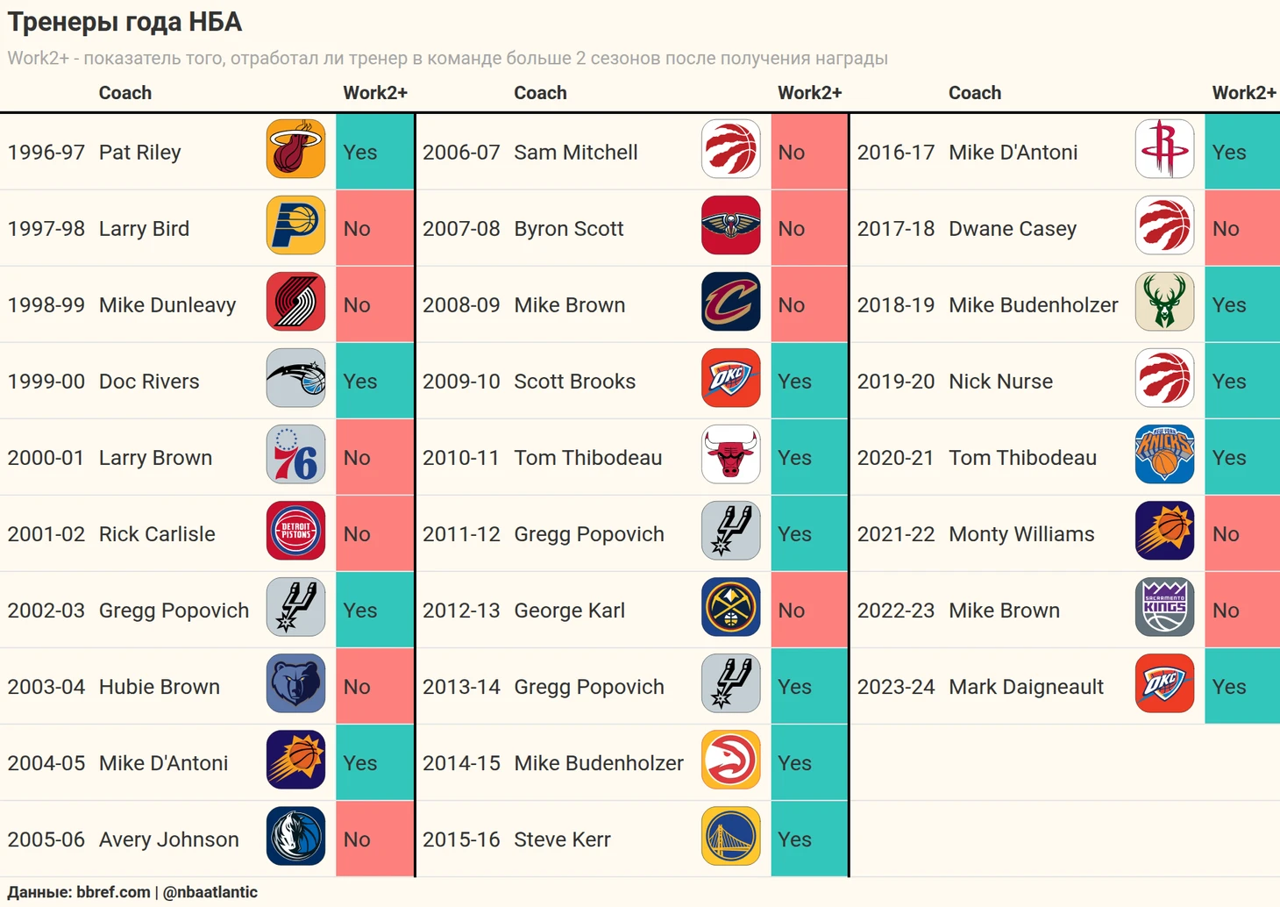The height and width of the screenshot is (907, 1280).
Task: Click the Sacramento Kings logo
Action: point(1164,607)
